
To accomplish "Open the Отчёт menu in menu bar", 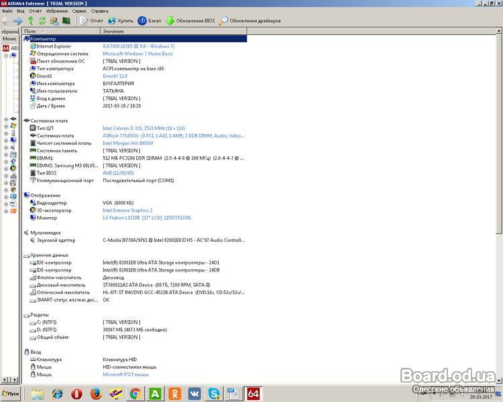I will [x=36, y=11].
